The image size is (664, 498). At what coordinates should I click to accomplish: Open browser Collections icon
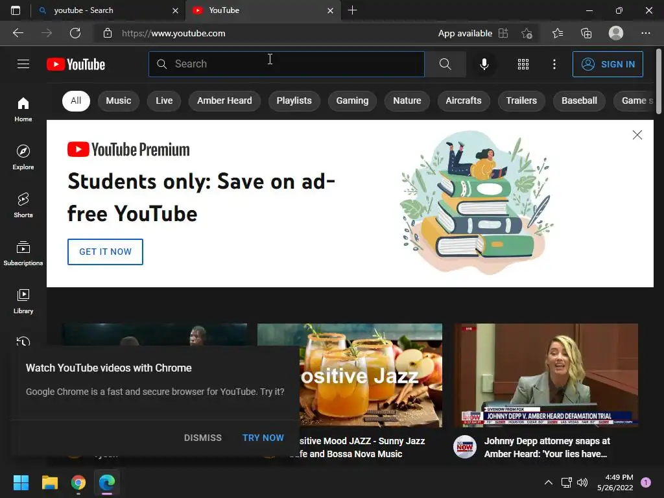[586, 33]
